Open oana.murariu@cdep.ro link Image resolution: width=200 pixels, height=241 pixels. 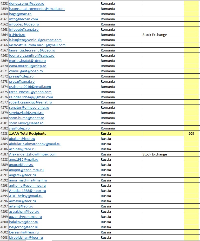pos(28,66)
